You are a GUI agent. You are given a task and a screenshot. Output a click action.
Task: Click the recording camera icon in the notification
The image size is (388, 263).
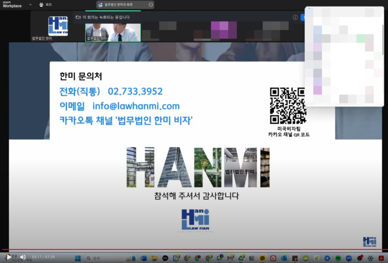(78, 17)
